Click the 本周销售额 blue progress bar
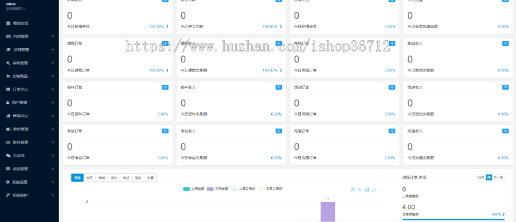 (x=454, y=219)
